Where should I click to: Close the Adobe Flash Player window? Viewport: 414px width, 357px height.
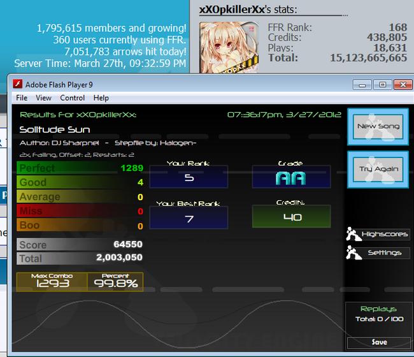[403, 85]
